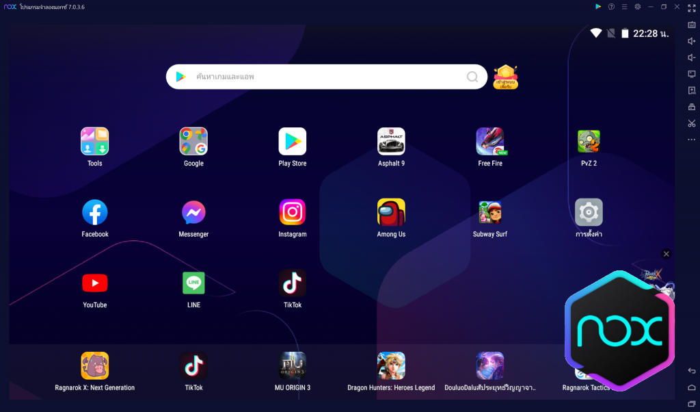The width and height of the screenshot is (700, 412).
Task: Open the Free Fire game
Action: pyautogui.click(x=489, y=140)
